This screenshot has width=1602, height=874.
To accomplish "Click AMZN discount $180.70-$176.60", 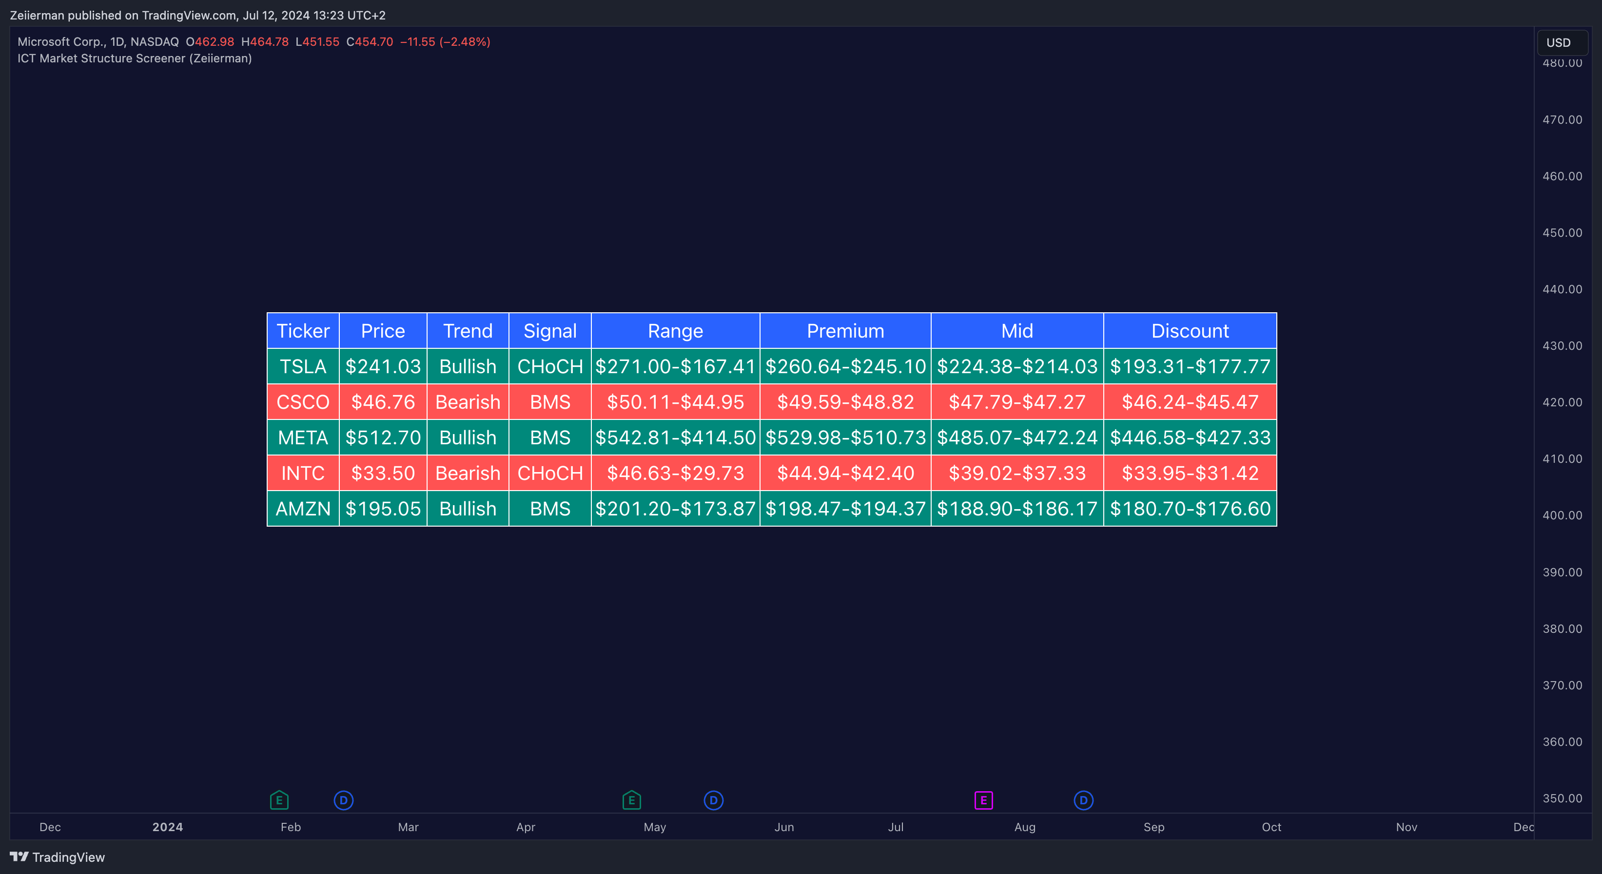I will [1190, 509].
